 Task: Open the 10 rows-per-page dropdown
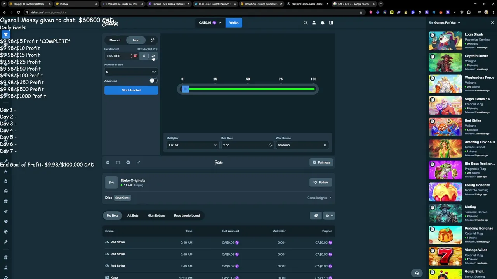[x=329, y=215]
